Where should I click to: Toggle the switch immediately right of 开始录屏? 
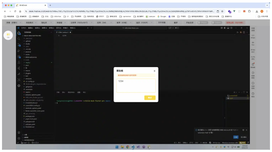point(202,23)
